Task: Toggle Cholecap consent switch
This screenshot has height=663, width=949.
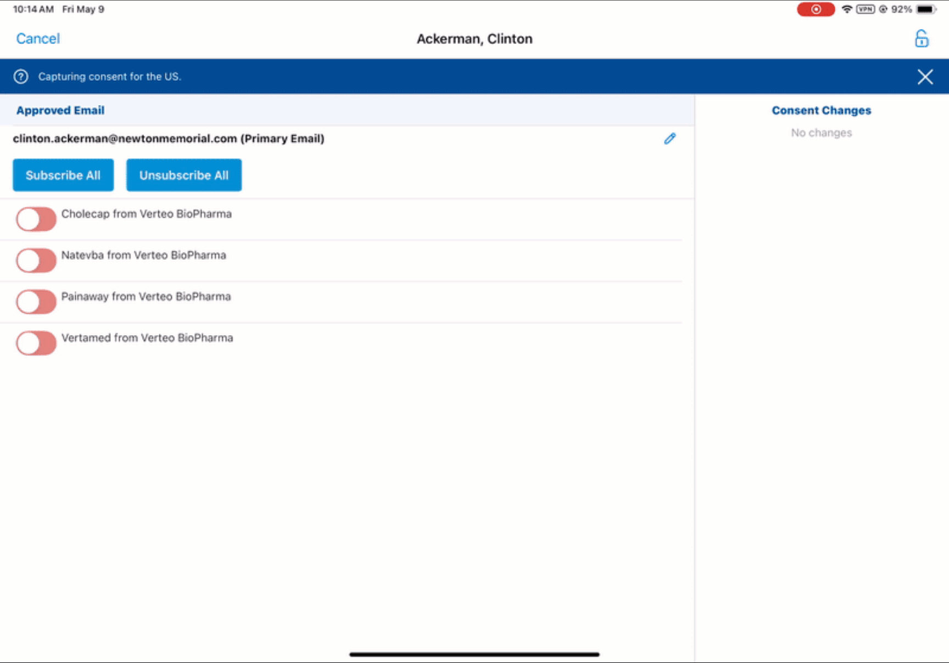Action: pyautogui.click(x=36, y=219)
